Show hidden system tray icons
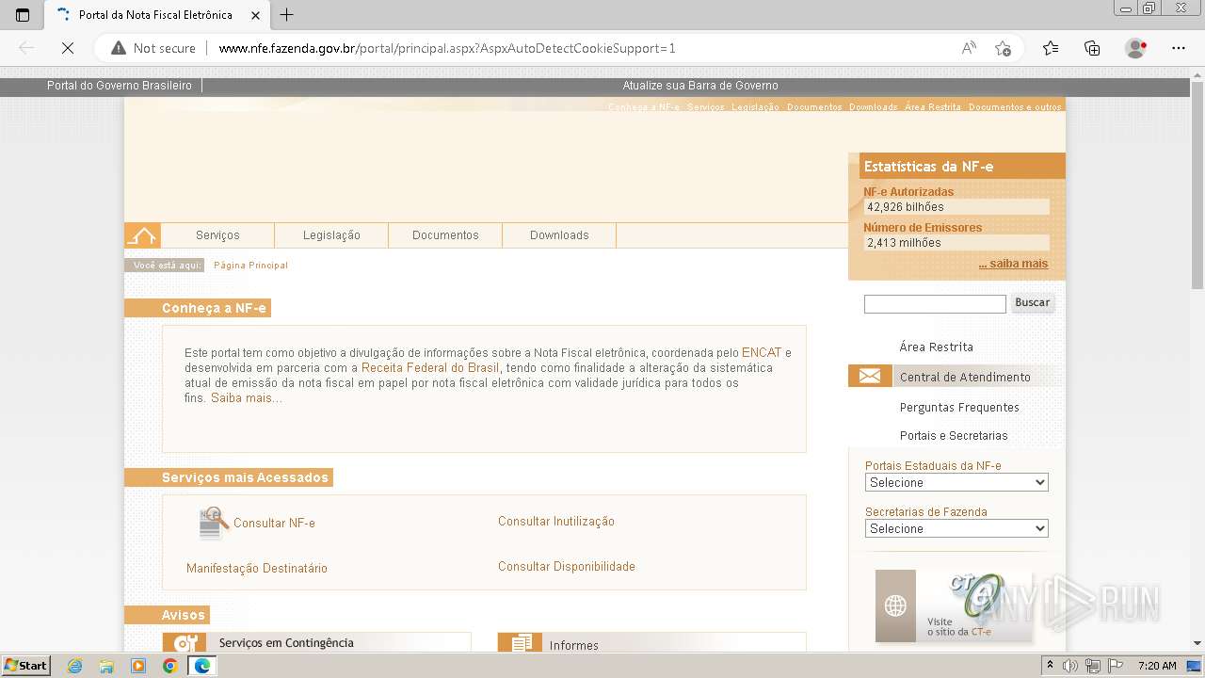 pyautogui.click(x=1050, y=666)
